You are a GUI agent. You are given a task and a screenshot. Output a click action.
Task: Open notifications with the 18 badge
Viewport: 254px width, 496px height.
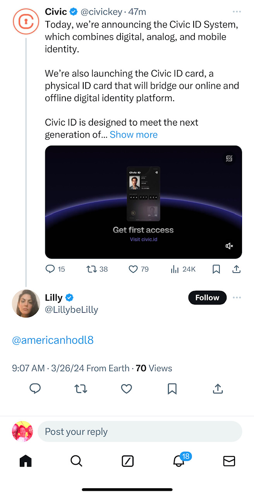pyautogui.click(x=179, y=460)
